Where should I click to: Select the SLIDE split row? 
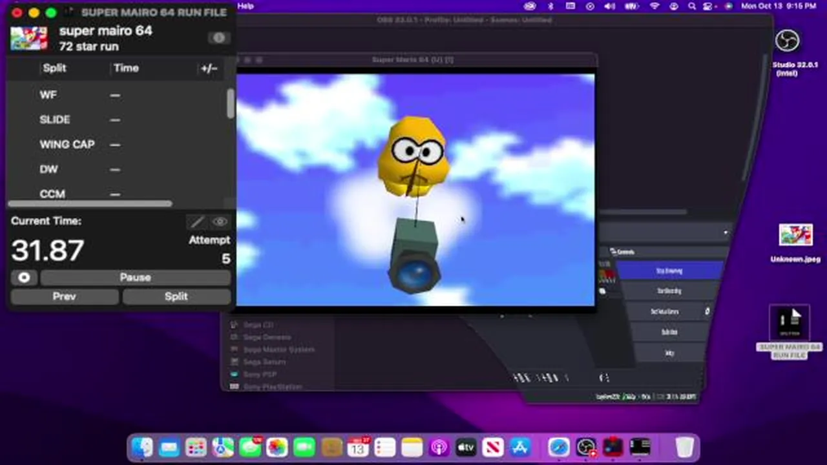pos(116,119)
